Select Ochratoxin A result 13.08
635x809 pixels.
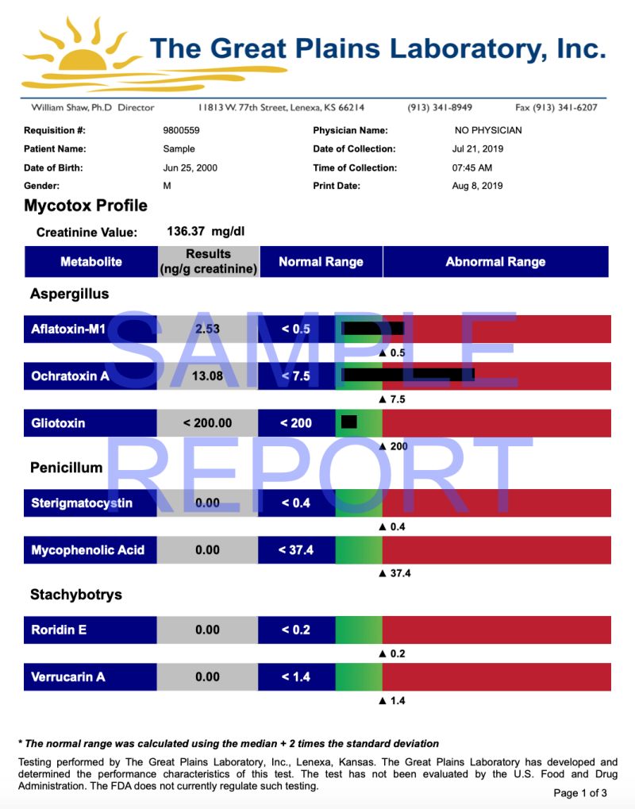207,376
